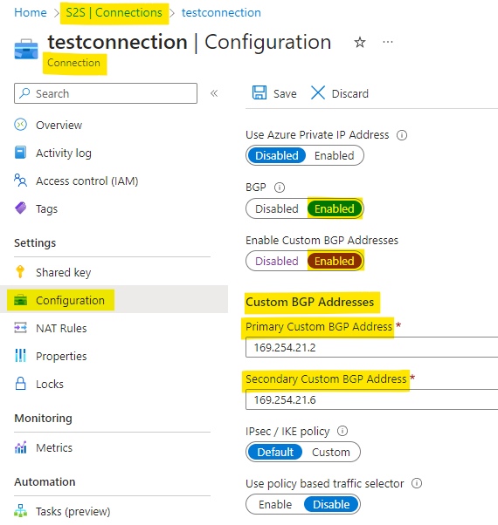Collapse the sidebar with double chevron

click(214, 93)
